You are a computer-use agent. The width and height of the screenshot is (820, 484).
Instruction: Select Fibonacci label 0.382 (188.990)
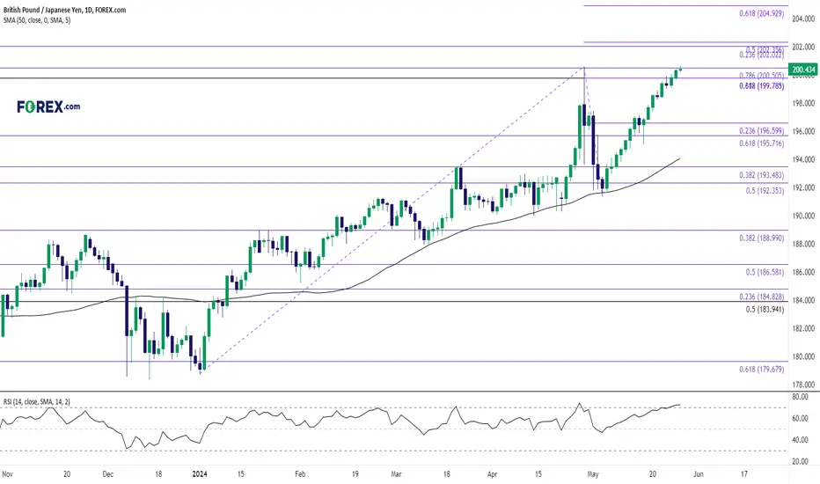(x=761, y=238)
